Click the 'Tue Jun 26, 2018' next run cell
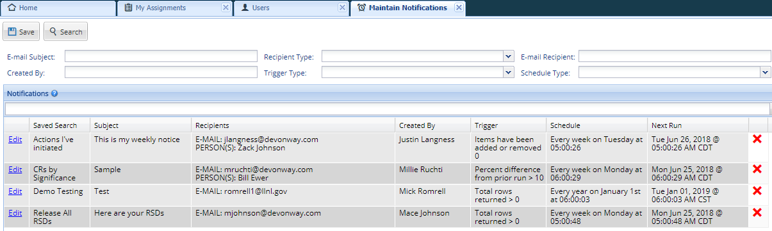 pos(698,147)
